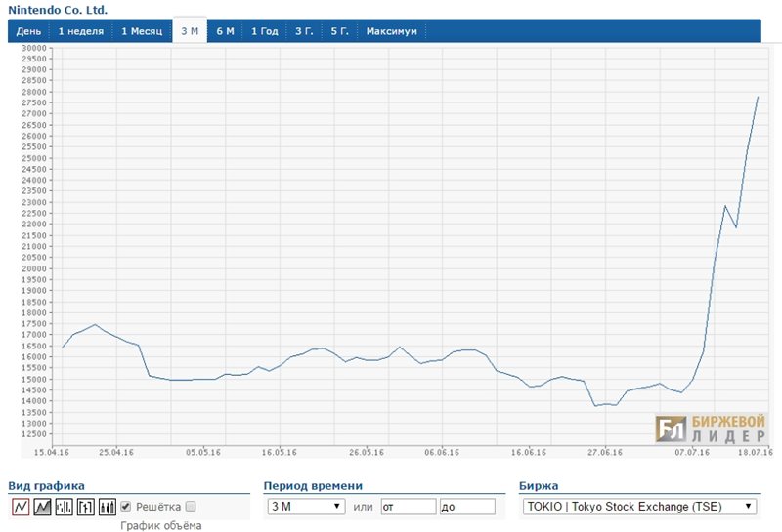Click the 12500 price axis label
The image size is (782, 532).
34,434
